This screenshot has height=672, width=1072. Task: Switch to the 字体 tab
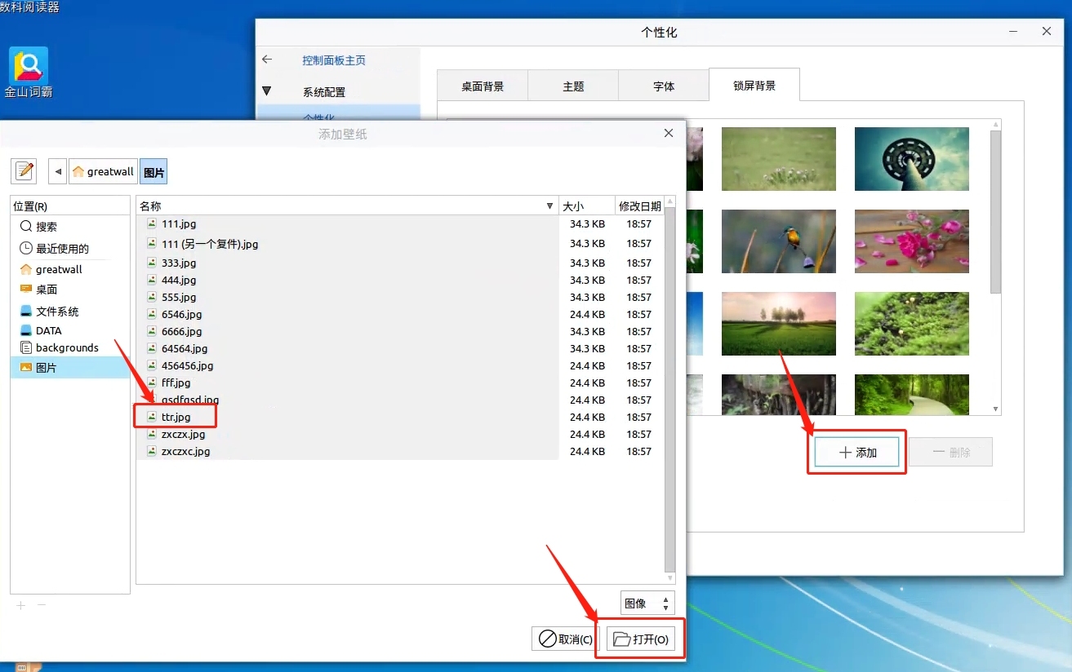pyautogui.click(x=664, y=86)
